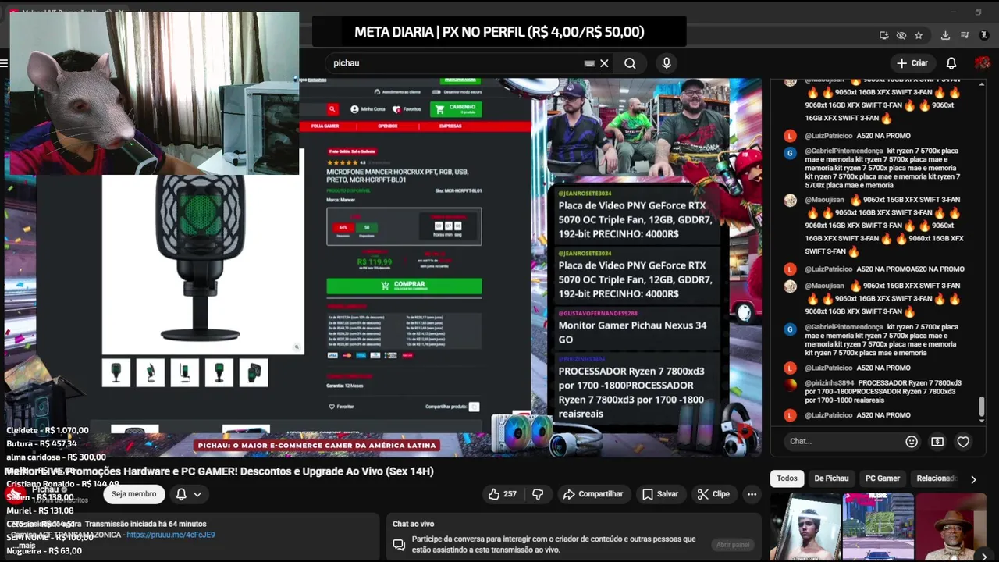Image resolution: width=999 pixels, height=562 pixels.
Task: Open the more actions three-dot menu
Action: [x=752, y=494]
